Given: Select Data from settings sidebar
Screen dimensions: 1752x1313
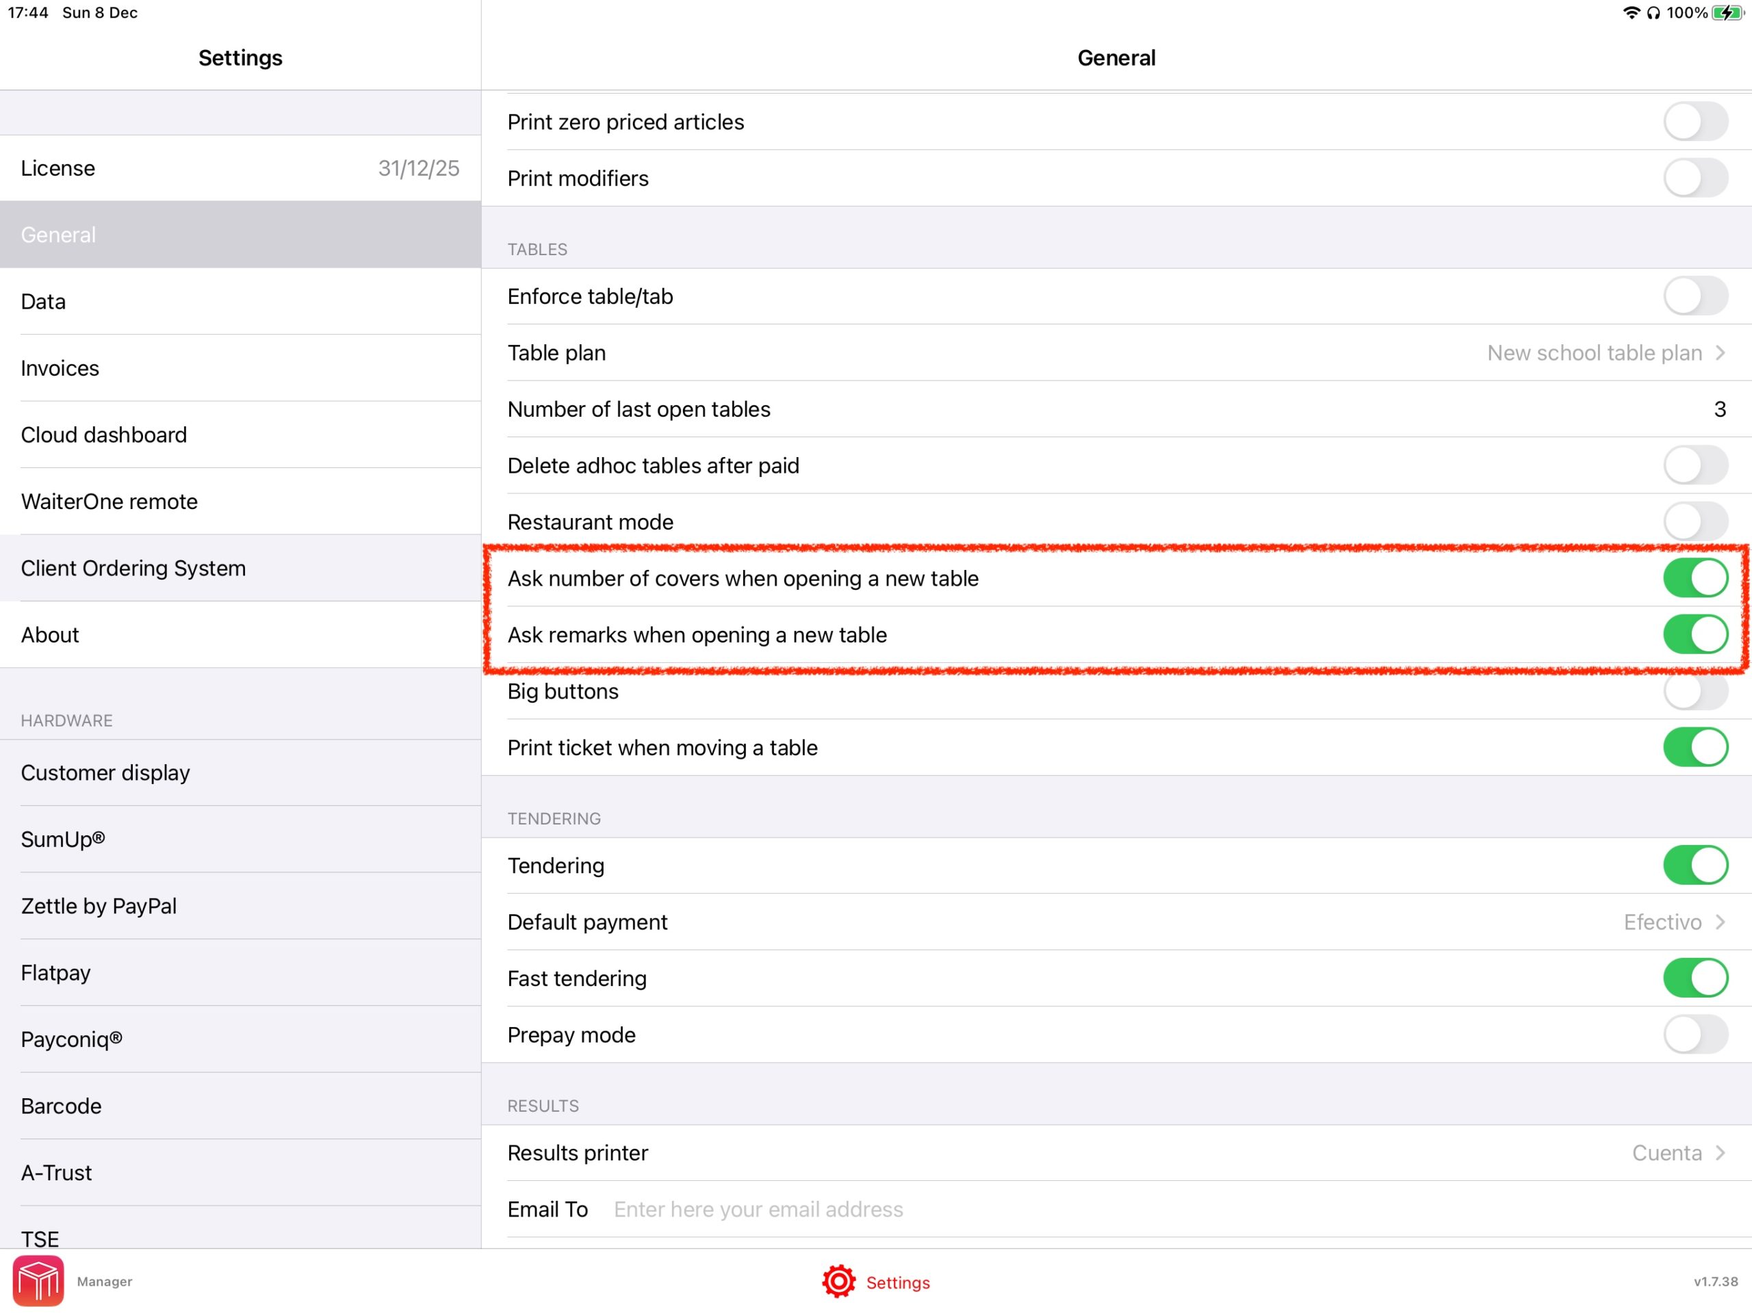Looking at the screenshot, I should (x=240, y=300).
